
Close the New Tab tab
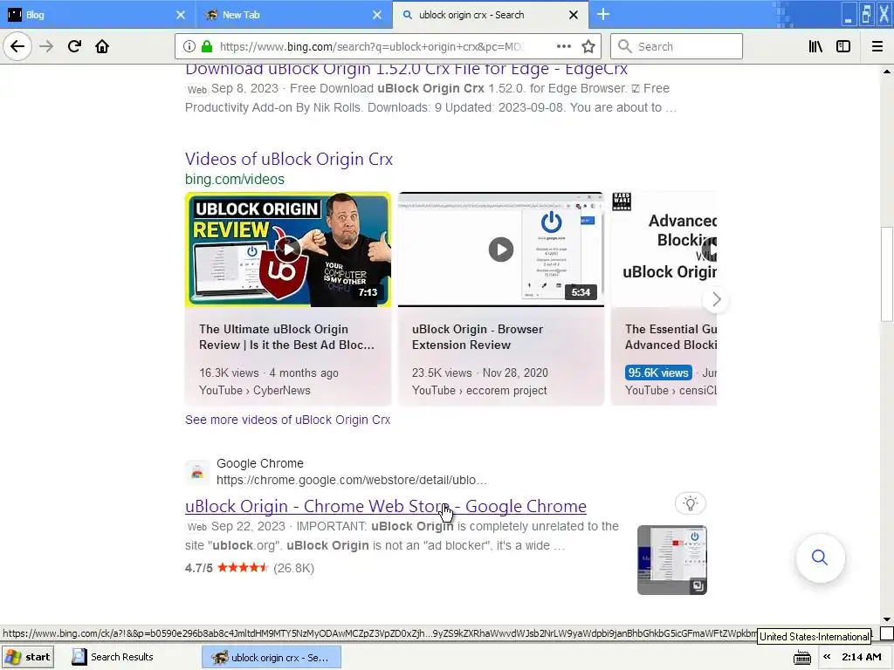click(377, 15)
